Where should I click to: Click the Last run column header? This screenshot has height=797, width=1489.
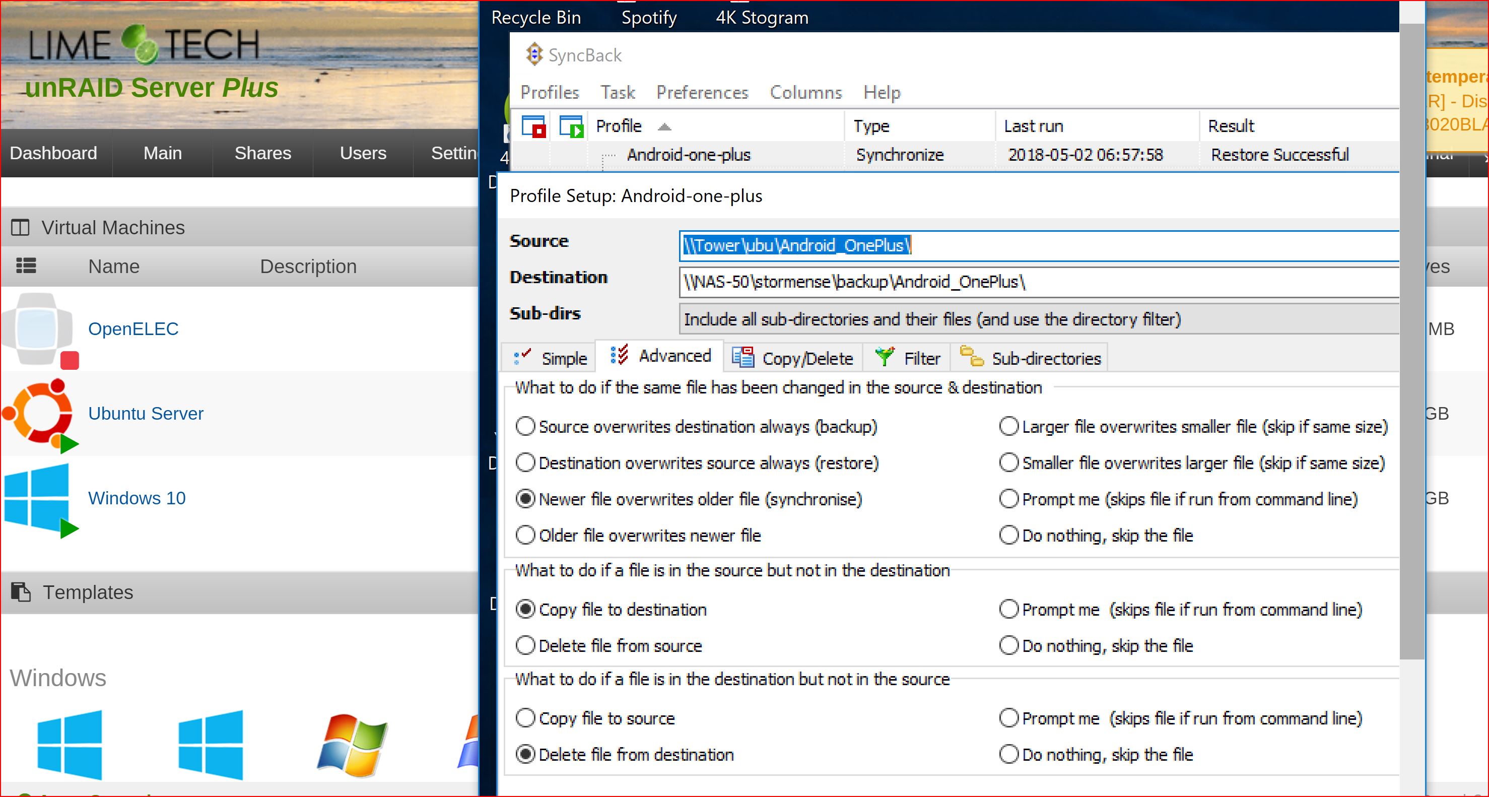point(1097,126)
